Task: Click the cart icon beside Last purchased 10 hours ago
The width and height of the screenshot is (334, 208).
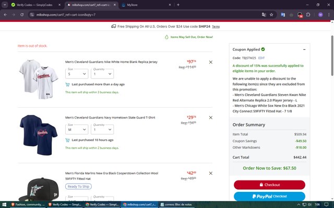Action: [x=67, y=140]
